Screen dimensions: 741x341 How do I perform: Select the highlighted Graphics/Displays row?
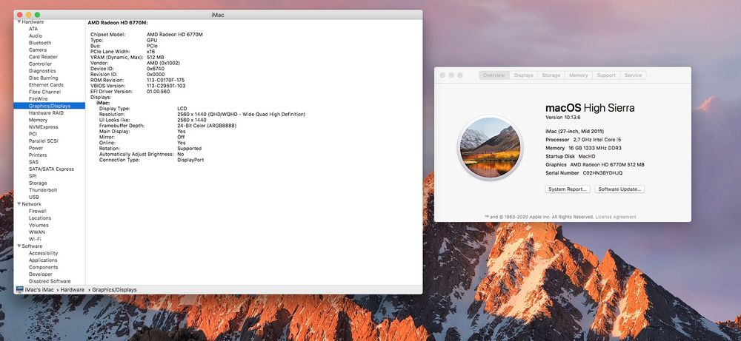coord(49,106)
